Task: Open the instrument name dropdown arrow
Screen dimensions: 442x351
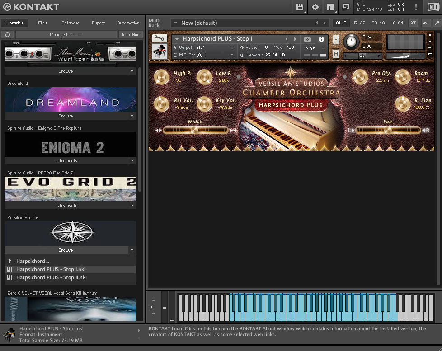Action: pyautogui.click(x=177, y=39)
